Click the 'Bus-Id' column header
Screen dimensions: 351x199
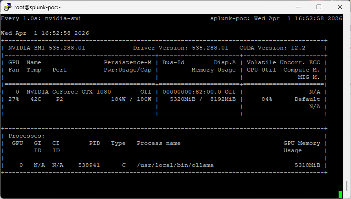[173, 62]
